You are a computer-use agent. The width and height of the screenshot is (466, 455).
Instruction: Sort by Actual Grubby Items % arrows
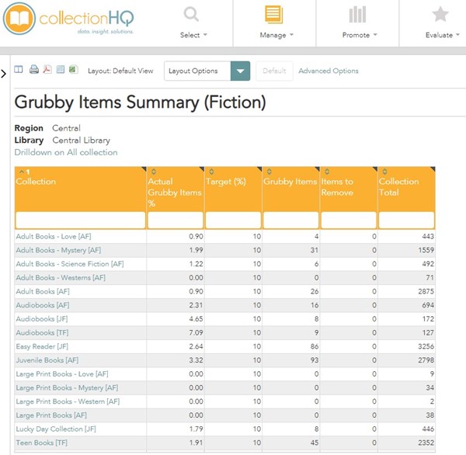[152, 172]
